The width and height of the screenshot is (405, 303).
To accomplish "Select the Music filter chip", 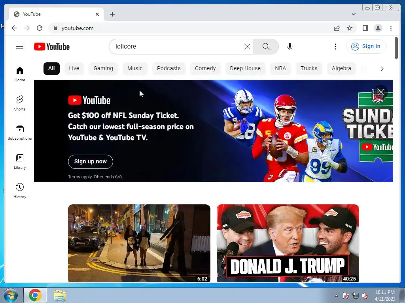I will click(135, 69).
